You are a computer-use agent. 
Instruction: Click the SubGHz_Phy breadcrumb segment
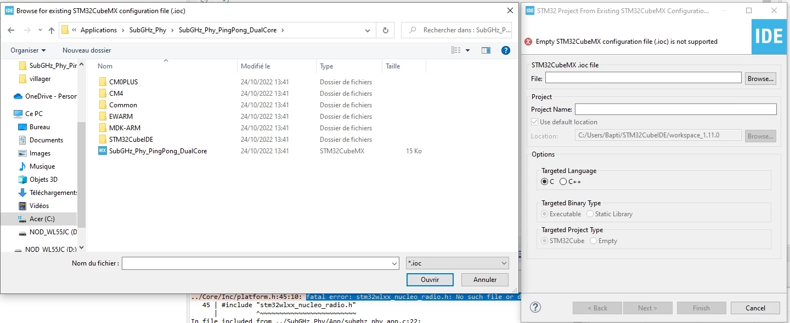(148, 30)
